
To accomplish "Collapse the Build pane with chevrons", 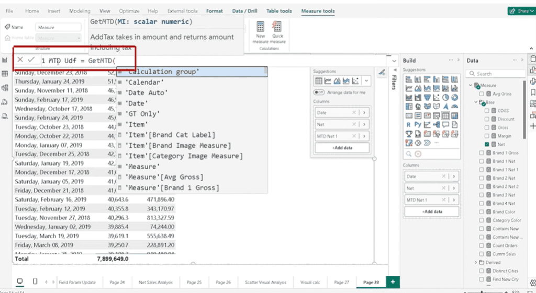I will (x=459, y=60).
